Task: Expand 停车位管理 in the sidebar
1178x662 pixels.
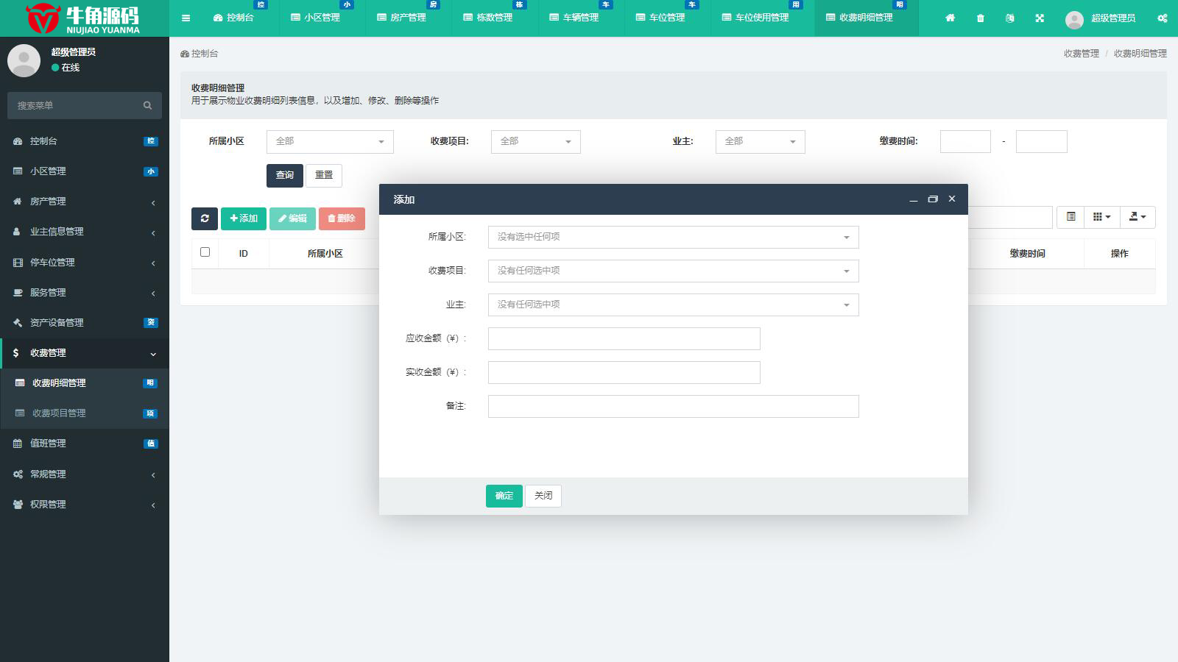Action: [x=85, y=263]
